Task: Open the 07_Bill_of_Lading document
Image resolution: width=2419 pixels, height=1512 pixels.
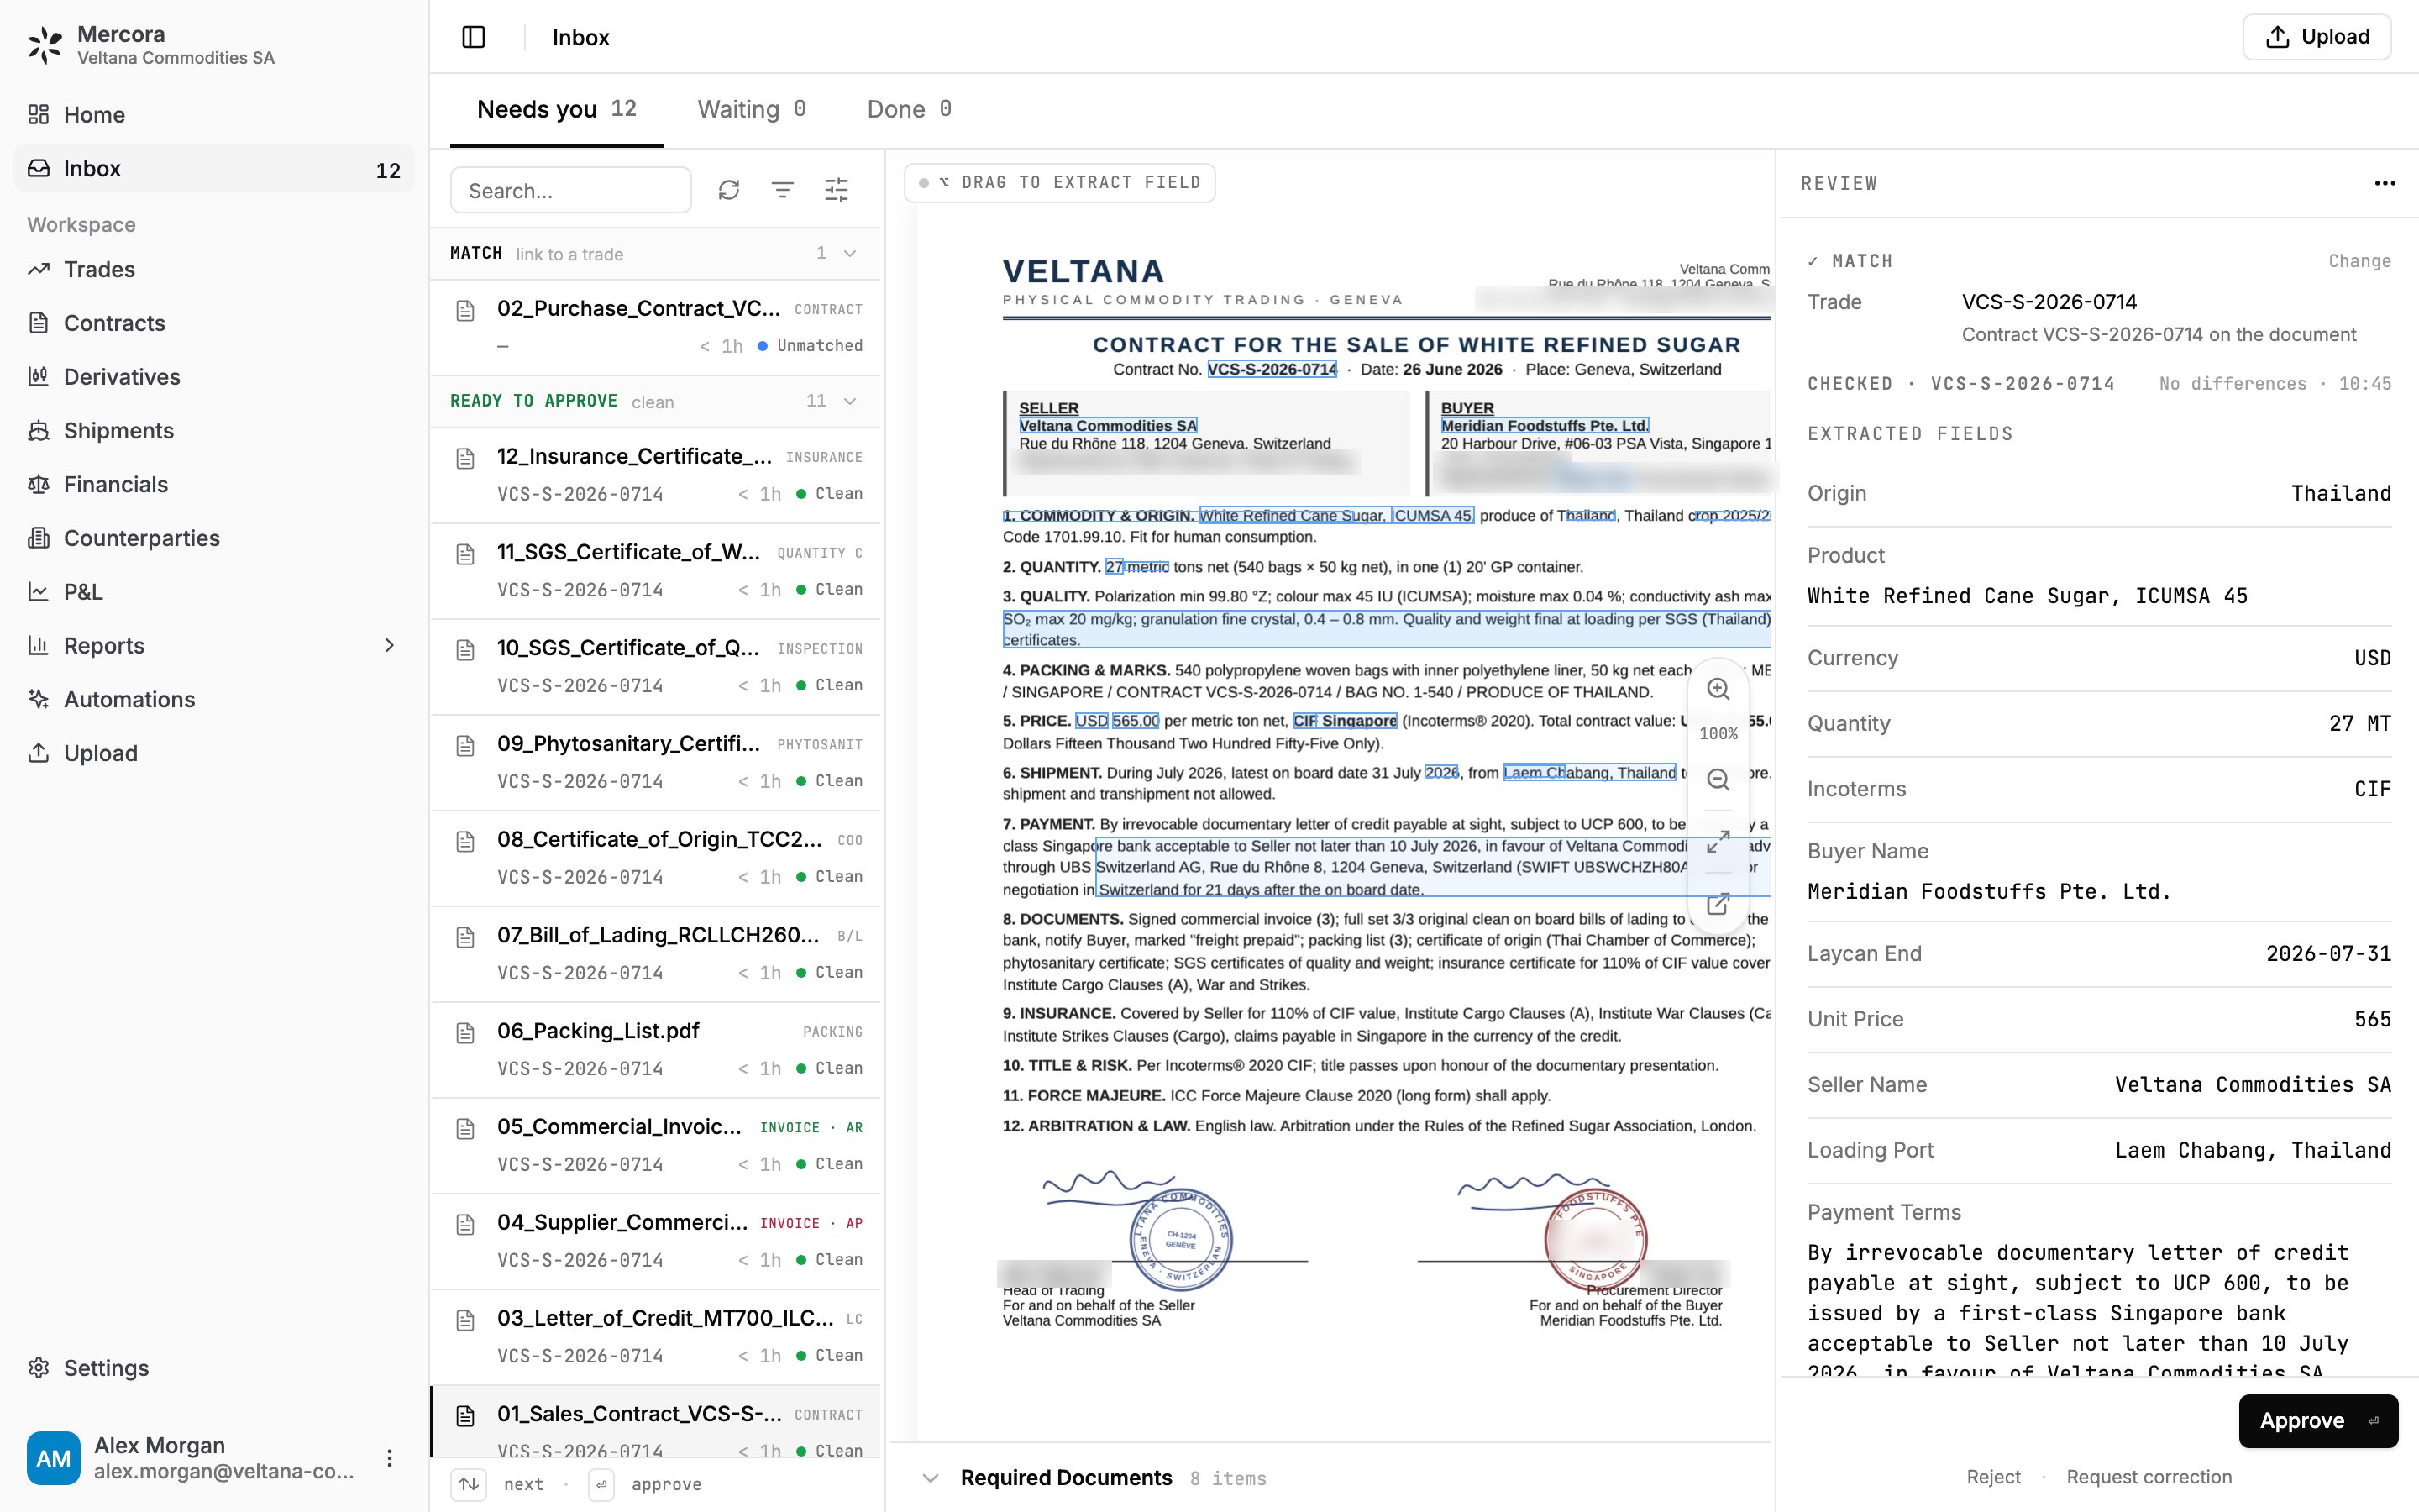Action: tap(656, 954)
